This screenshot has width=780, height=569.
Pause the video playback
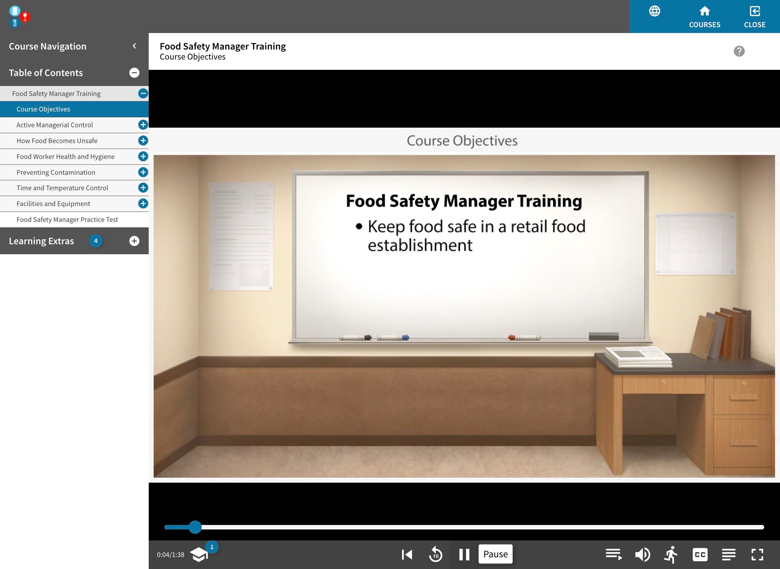click(x=464, y=554)
